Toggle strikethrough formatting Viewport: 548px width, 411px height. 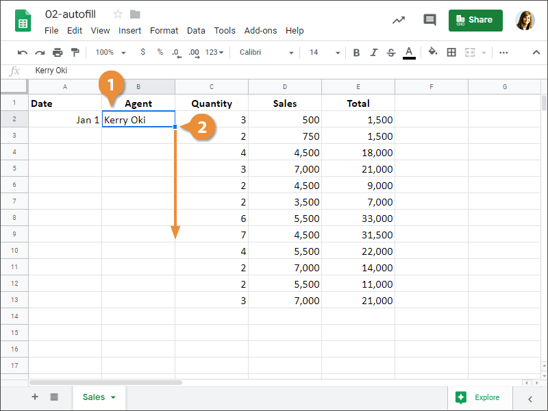point(391,52)
